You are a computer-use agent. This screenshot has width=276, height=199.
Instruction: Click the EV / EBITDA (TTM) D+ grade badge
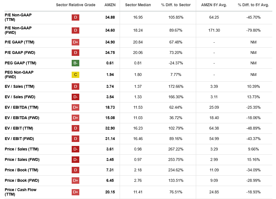pyautogui.click(x=75, y=107)
